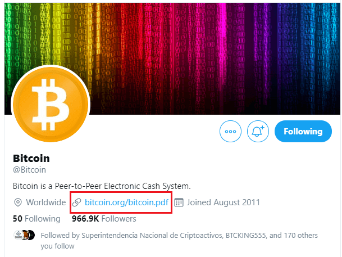
Task: Click the mutual follower avatars cluster
Action: [x=25, y=235]
